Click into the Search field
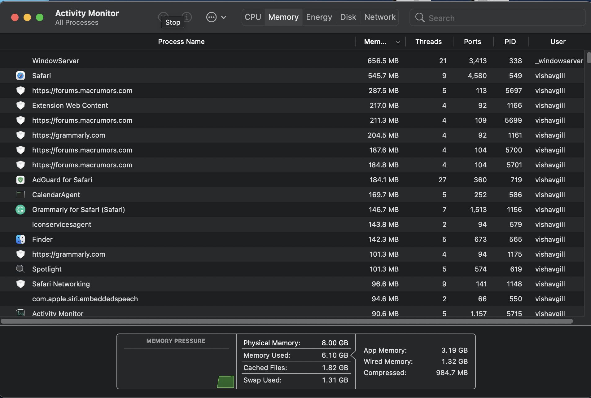Image resolution: width=591 pixels, height=398 pixels. tap(498, 18)
